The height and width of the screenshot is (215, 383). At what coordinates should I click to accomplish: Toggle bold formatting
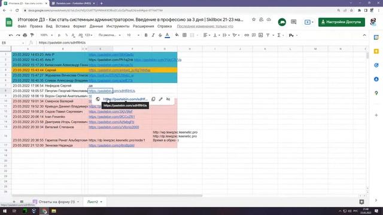pos(146,35)
